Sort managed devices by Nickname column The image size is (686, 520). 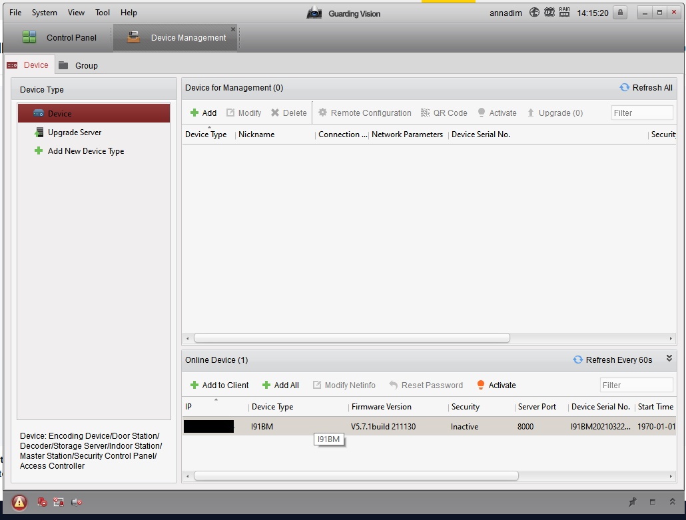256,134
